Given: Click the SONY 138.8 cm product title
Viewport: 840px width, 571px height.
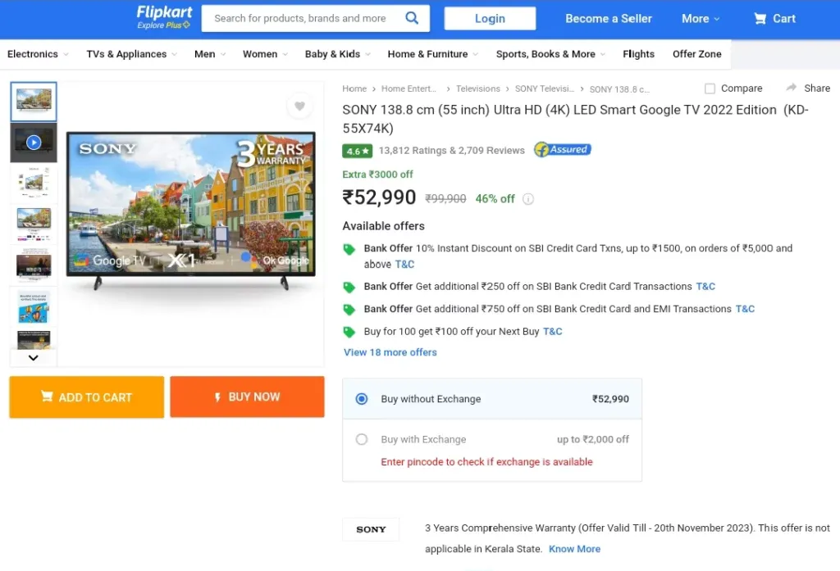Looking at the screenshot, I should click(x=575, y=119).
